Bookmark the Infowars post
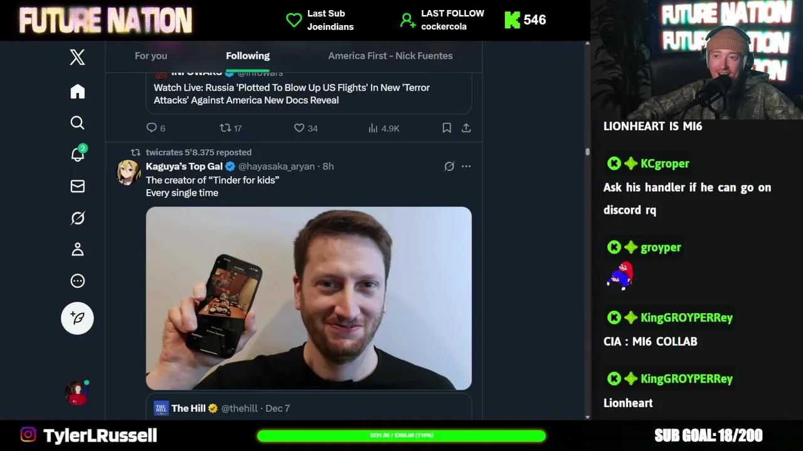This screenshot has height=451, width=803. tap(447, 128)
